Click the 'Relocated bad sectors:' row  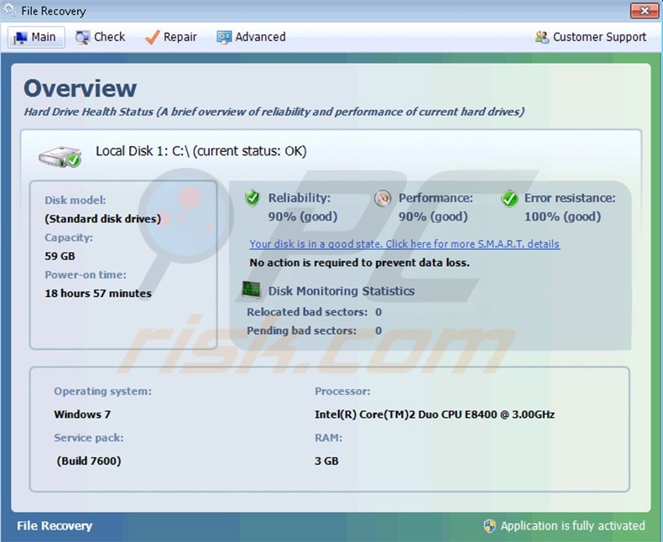coord(314,312)
